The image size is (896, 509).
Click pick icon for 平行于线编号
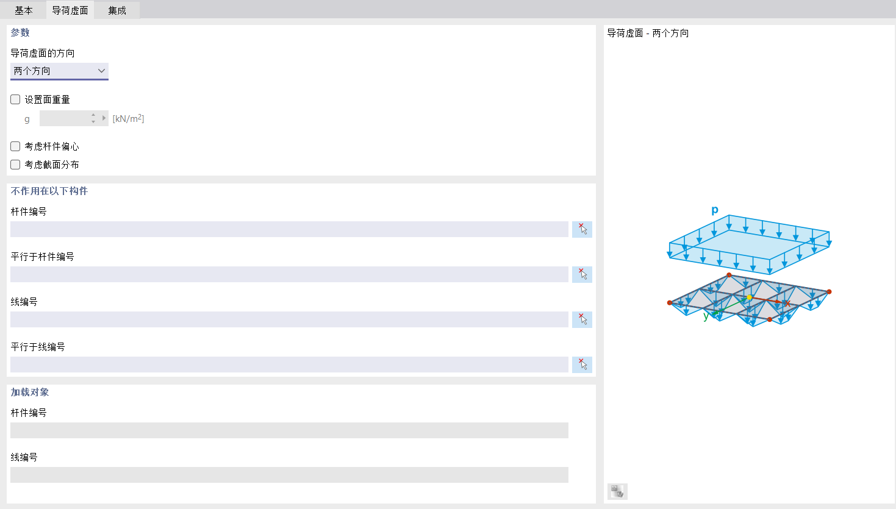[x=582, y=365]
